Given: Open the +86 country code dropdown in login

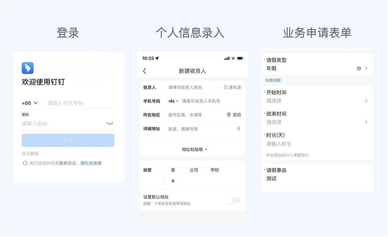Looking at the screenshot, I should click(x=30, y=103).
